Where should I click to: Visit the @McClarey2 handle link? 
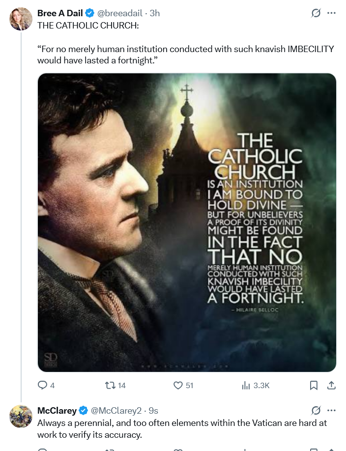[x=115, y=410]
